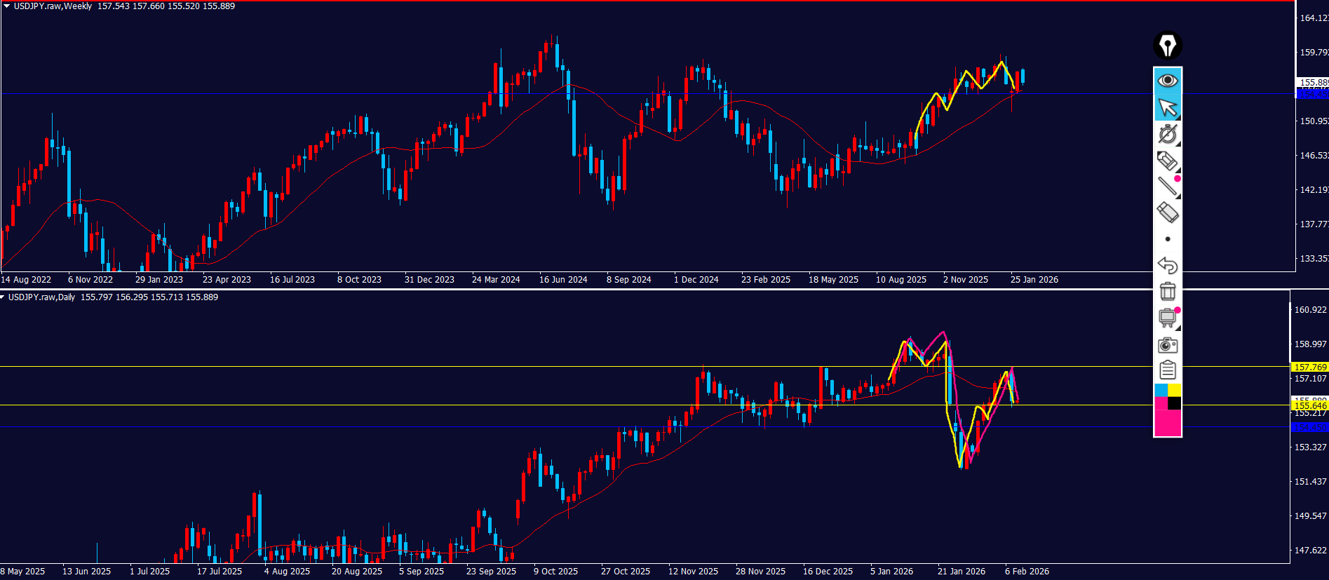Click the yellow 157.769 price level label
Screen dimensions: 1329x580
click(1309, 367)
